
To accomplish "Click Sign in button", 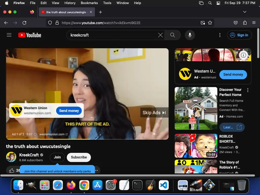I will pyautogui.click(x=239, y=35).
